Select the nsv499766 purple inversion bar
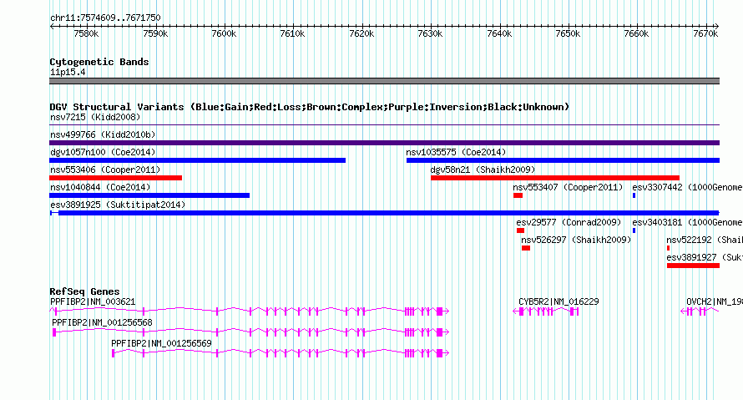Screen dimensions: 743x400 (x=384, y=143)
